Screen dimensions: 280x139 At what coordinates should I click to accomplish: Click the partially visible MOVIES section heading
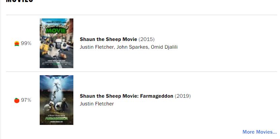(20, 1)
